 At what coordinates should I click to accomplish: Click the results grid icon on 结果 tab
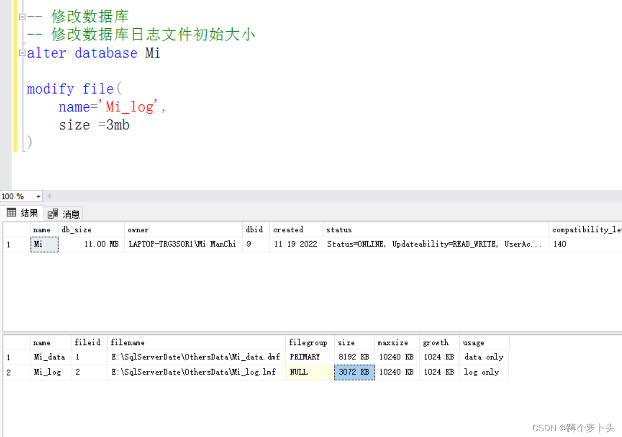pos(12,213)
